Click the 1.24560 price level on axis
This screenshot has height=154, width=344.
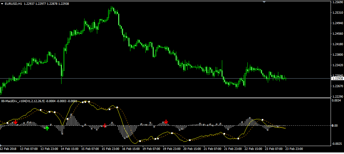coord(337,34)
